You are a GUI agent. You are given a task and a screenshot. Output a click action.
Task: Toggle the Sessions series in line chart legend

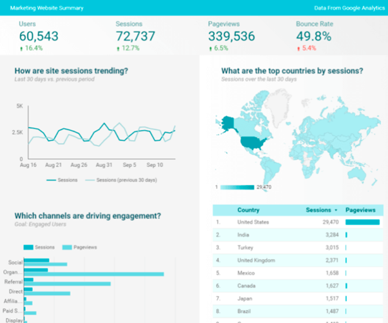[61, 181]
